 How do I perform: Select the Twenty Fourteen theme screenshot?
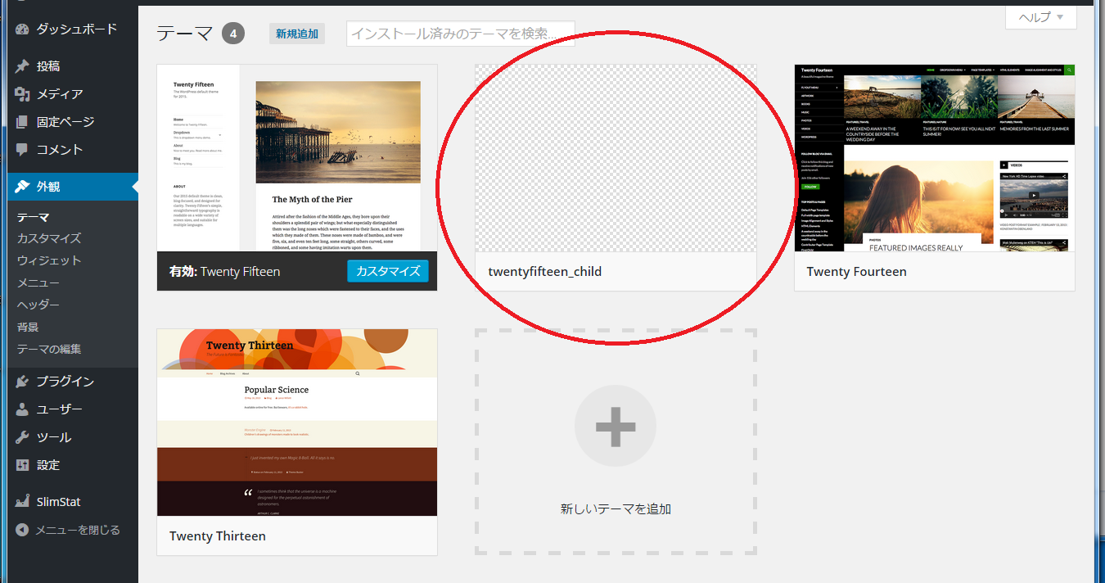click(935, 158)
